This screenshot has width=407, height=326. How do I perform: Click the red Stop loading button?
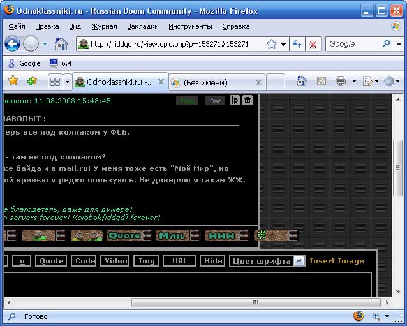(x=313, y=44)
